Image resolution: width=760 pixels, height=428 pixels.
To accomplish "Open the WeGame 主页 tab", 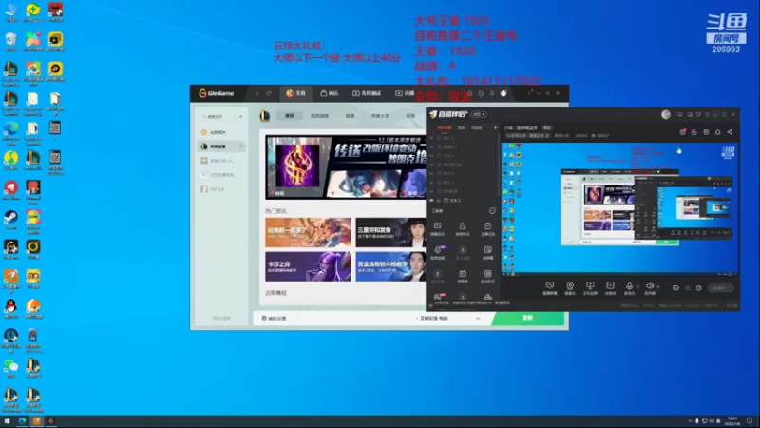I will tap(295, 93).
